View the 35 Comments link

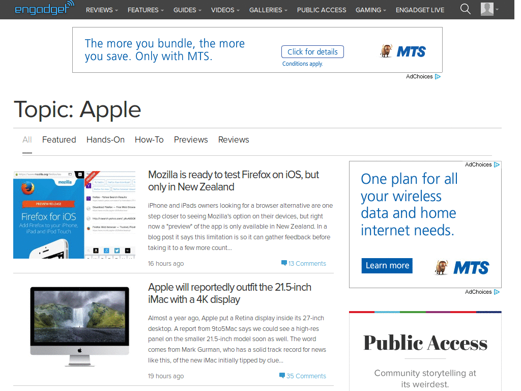click(x=306, y=376)
